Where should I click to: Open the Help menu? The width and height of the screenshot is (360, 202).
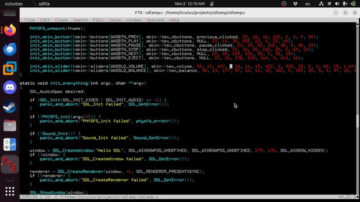[174, 20]
